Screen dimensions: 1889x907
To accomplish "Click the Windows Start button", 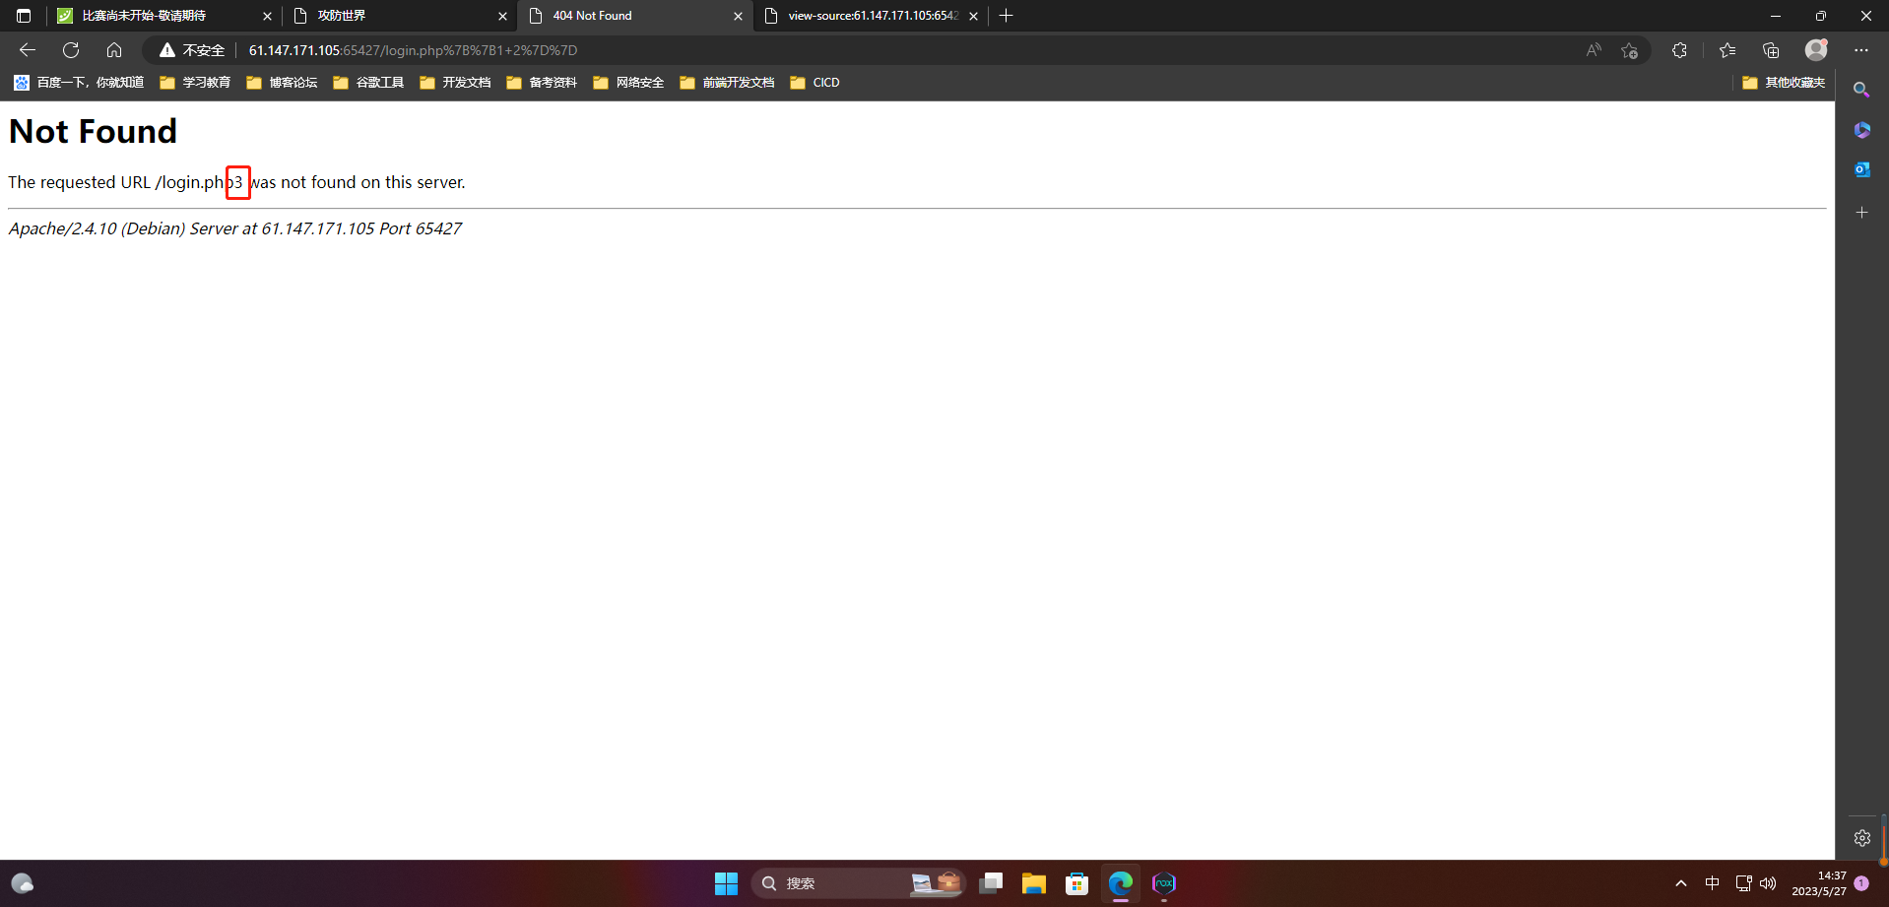I will [726, 883].
